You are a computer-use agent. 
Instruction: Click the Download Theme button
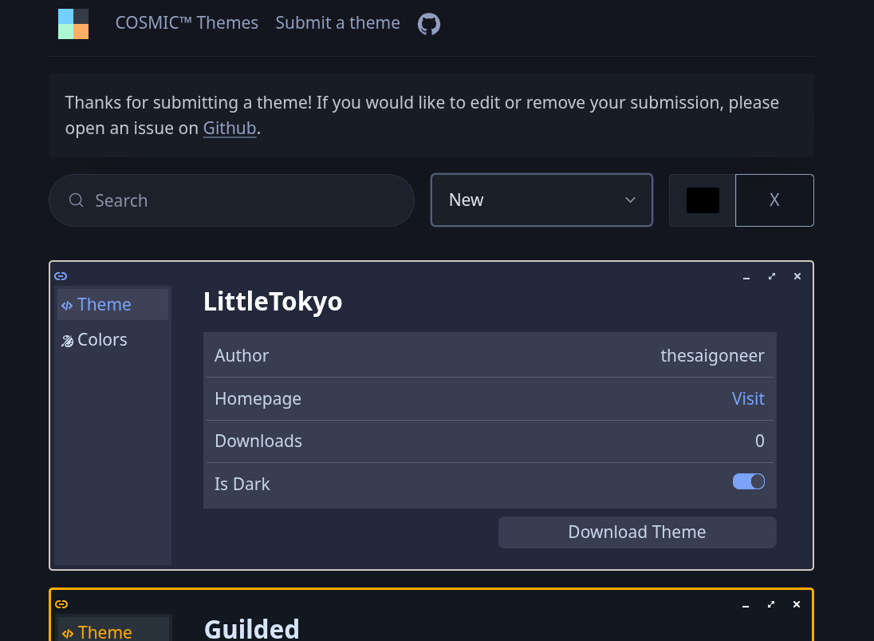pyautogui.click(x=636, y=532)
